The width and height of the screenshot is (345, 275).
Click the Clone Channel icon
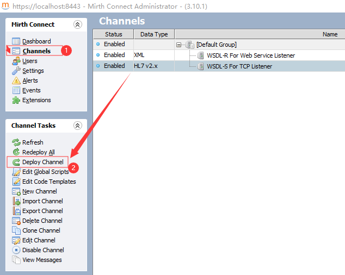tap(16, 230)
